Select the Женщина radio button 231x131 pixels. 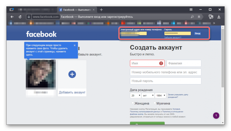133,103
